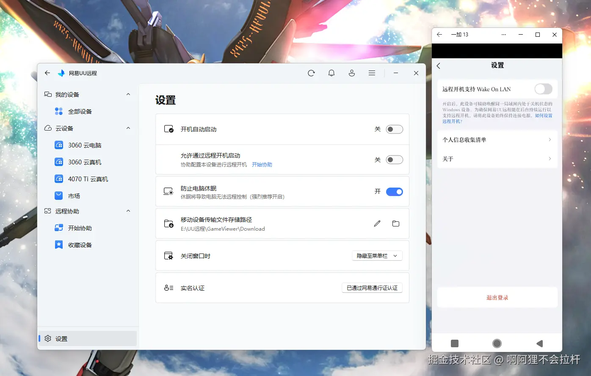Open 关于 chevron on phone
The image size is (591, 376).
pyautogui.click(x=550, y=158)
